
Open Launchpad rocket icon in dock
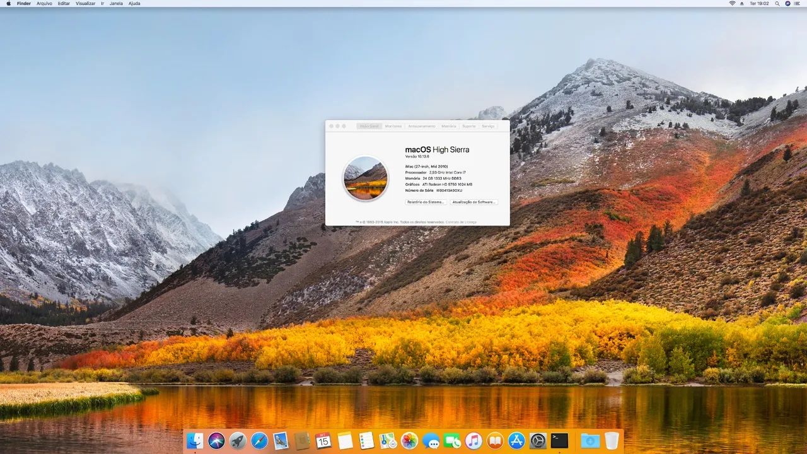point(238,441)
